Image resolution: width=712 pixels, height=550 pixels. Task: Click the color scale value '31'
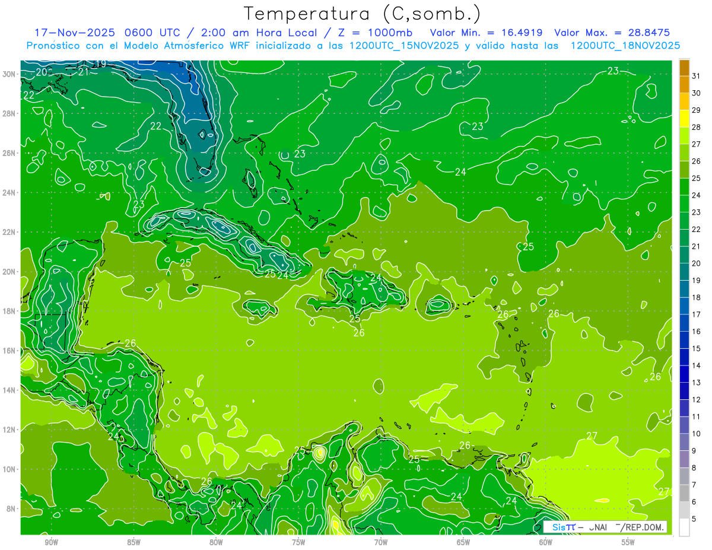[x=697, y=75]
